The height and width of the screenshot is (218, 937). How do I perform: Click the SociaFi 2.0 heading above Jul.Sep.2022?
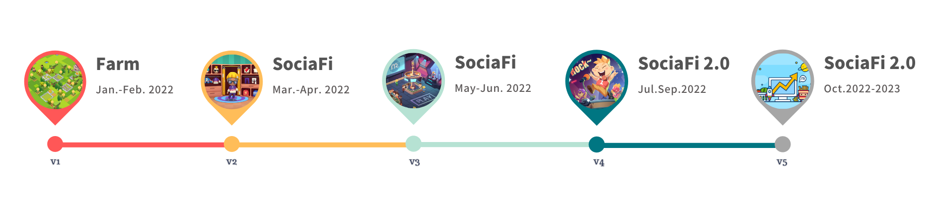pos(684,64)
